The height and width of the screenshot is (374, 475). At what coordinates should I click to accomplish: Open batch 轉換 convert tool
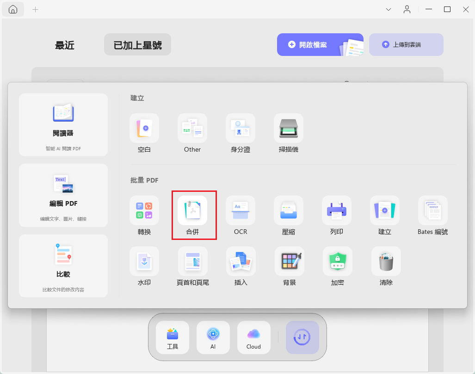(144, 215)
